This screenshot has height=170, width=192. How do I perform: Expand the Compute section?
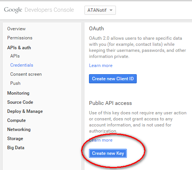coord(16,120)
